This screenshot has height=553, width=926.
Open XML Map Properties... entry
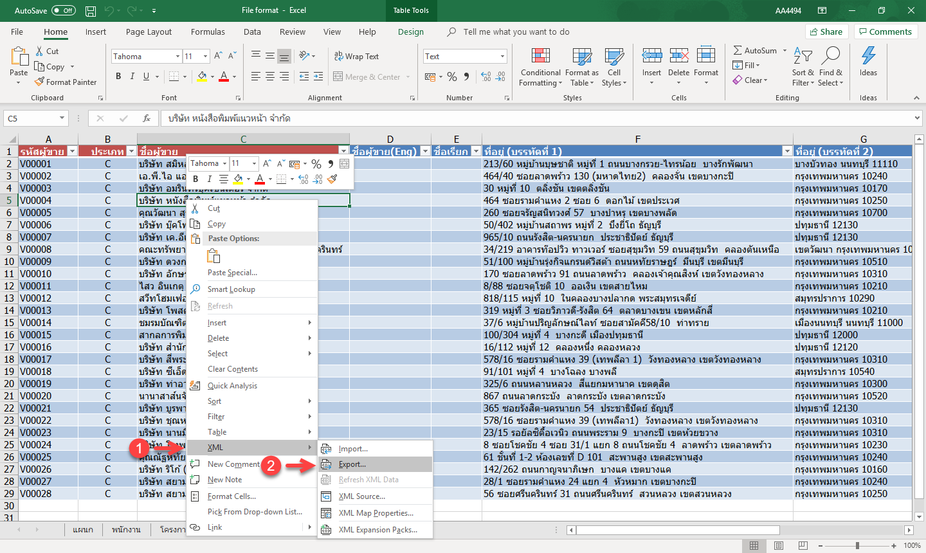coord(376,513)
